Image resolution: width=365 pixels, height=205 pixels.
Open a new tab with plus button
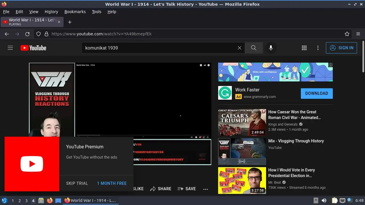coord(70,22)
